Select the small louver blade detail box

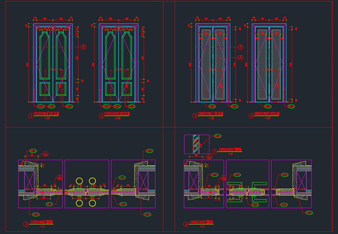coord(196,144)
